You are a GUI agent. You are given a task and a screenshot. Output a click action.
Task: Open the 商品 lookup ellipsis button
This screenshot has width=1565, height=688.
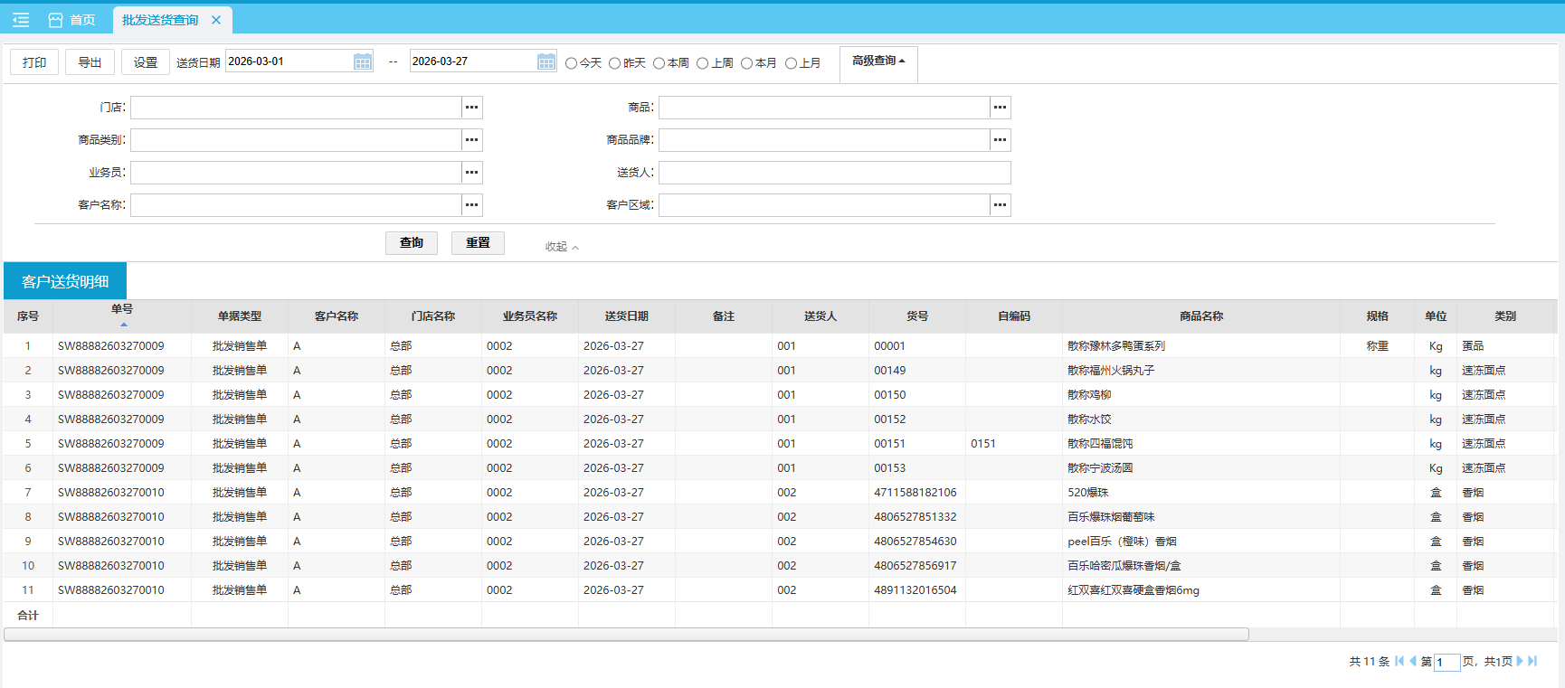click(1000, 108)
